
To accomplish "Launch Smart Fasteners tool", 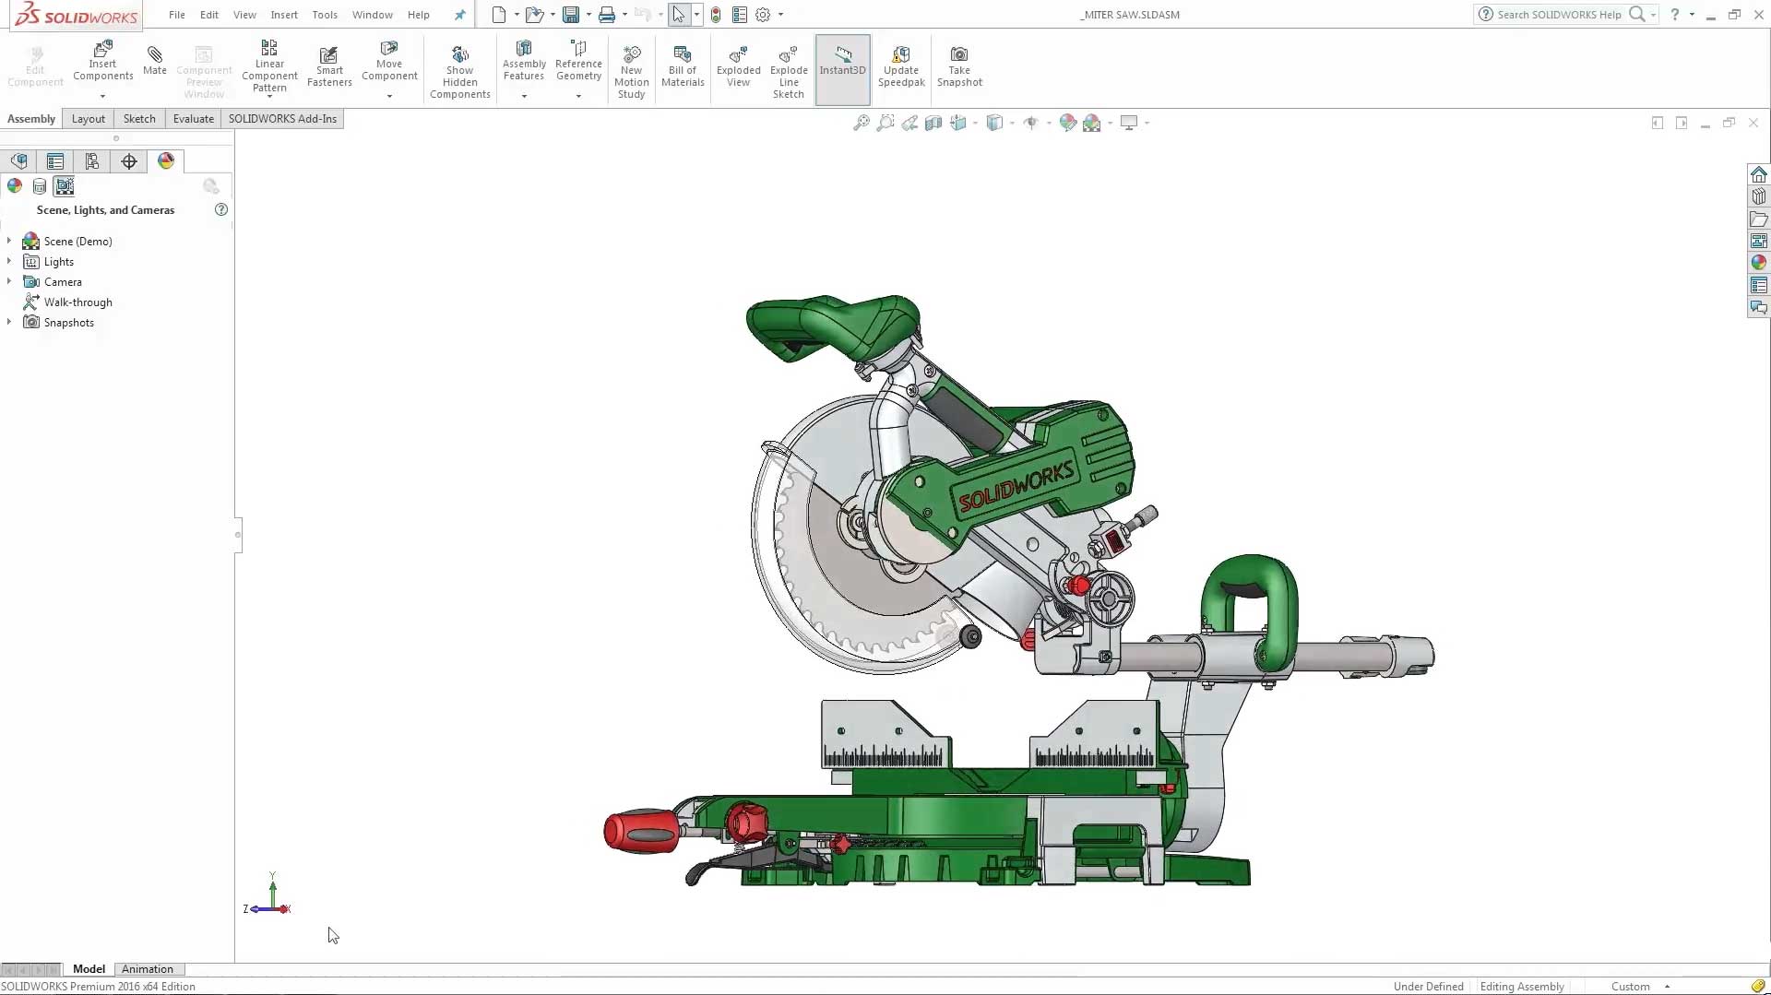I will click(329, 67).
